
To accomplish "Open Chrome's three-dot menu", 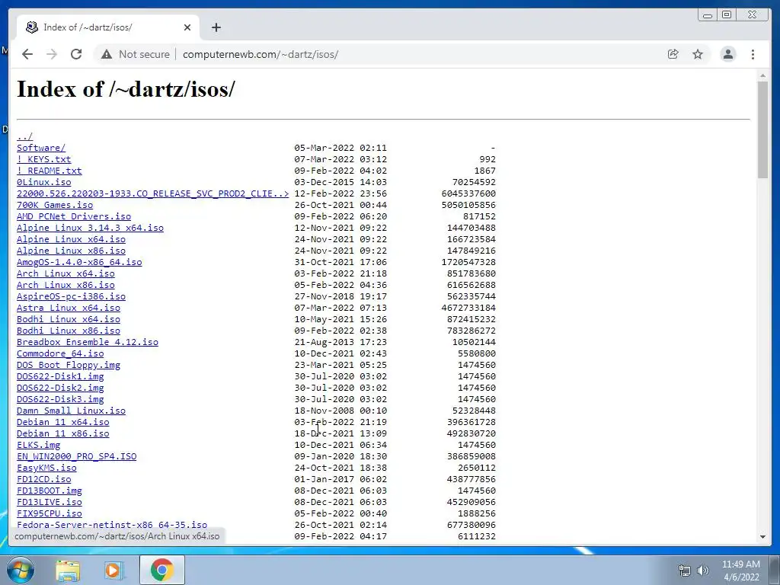I will 753,54.
